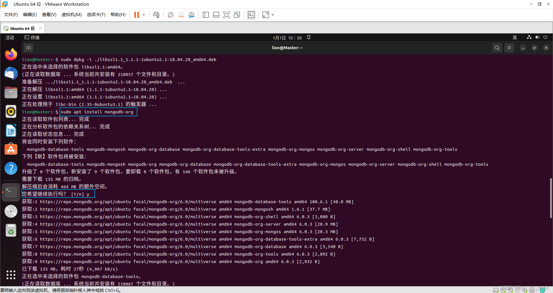Open the 终端 app menu in top bar
Viewport: 553px width, 293px height.
32,37
